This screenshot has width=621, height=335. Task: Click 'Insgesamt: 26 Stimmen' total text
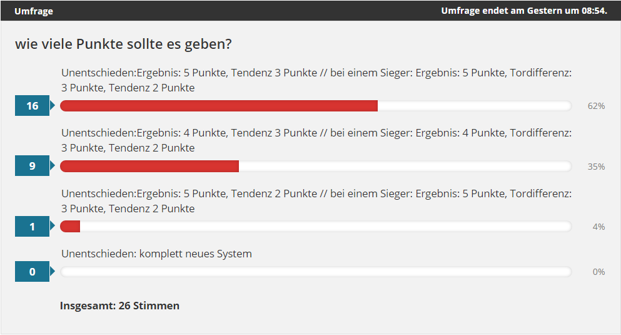119,306
